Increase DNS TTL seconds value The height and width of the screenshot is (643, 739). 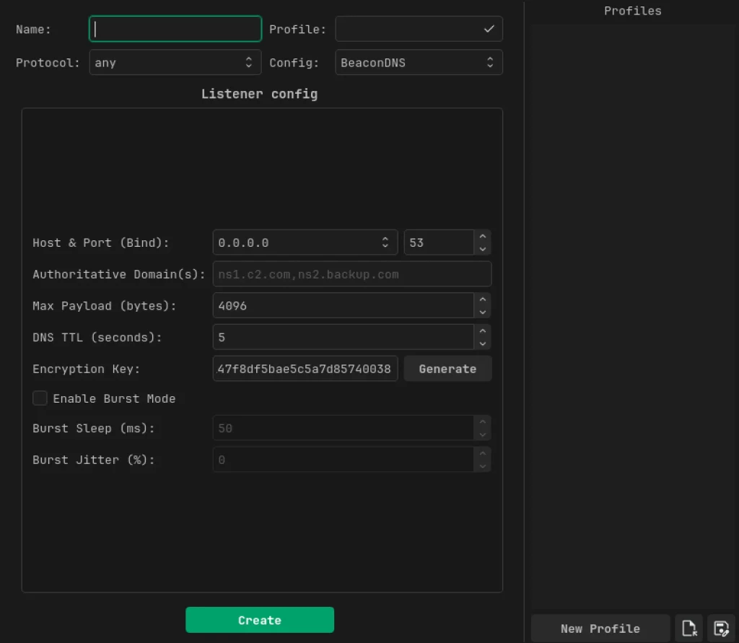point(482,331)
